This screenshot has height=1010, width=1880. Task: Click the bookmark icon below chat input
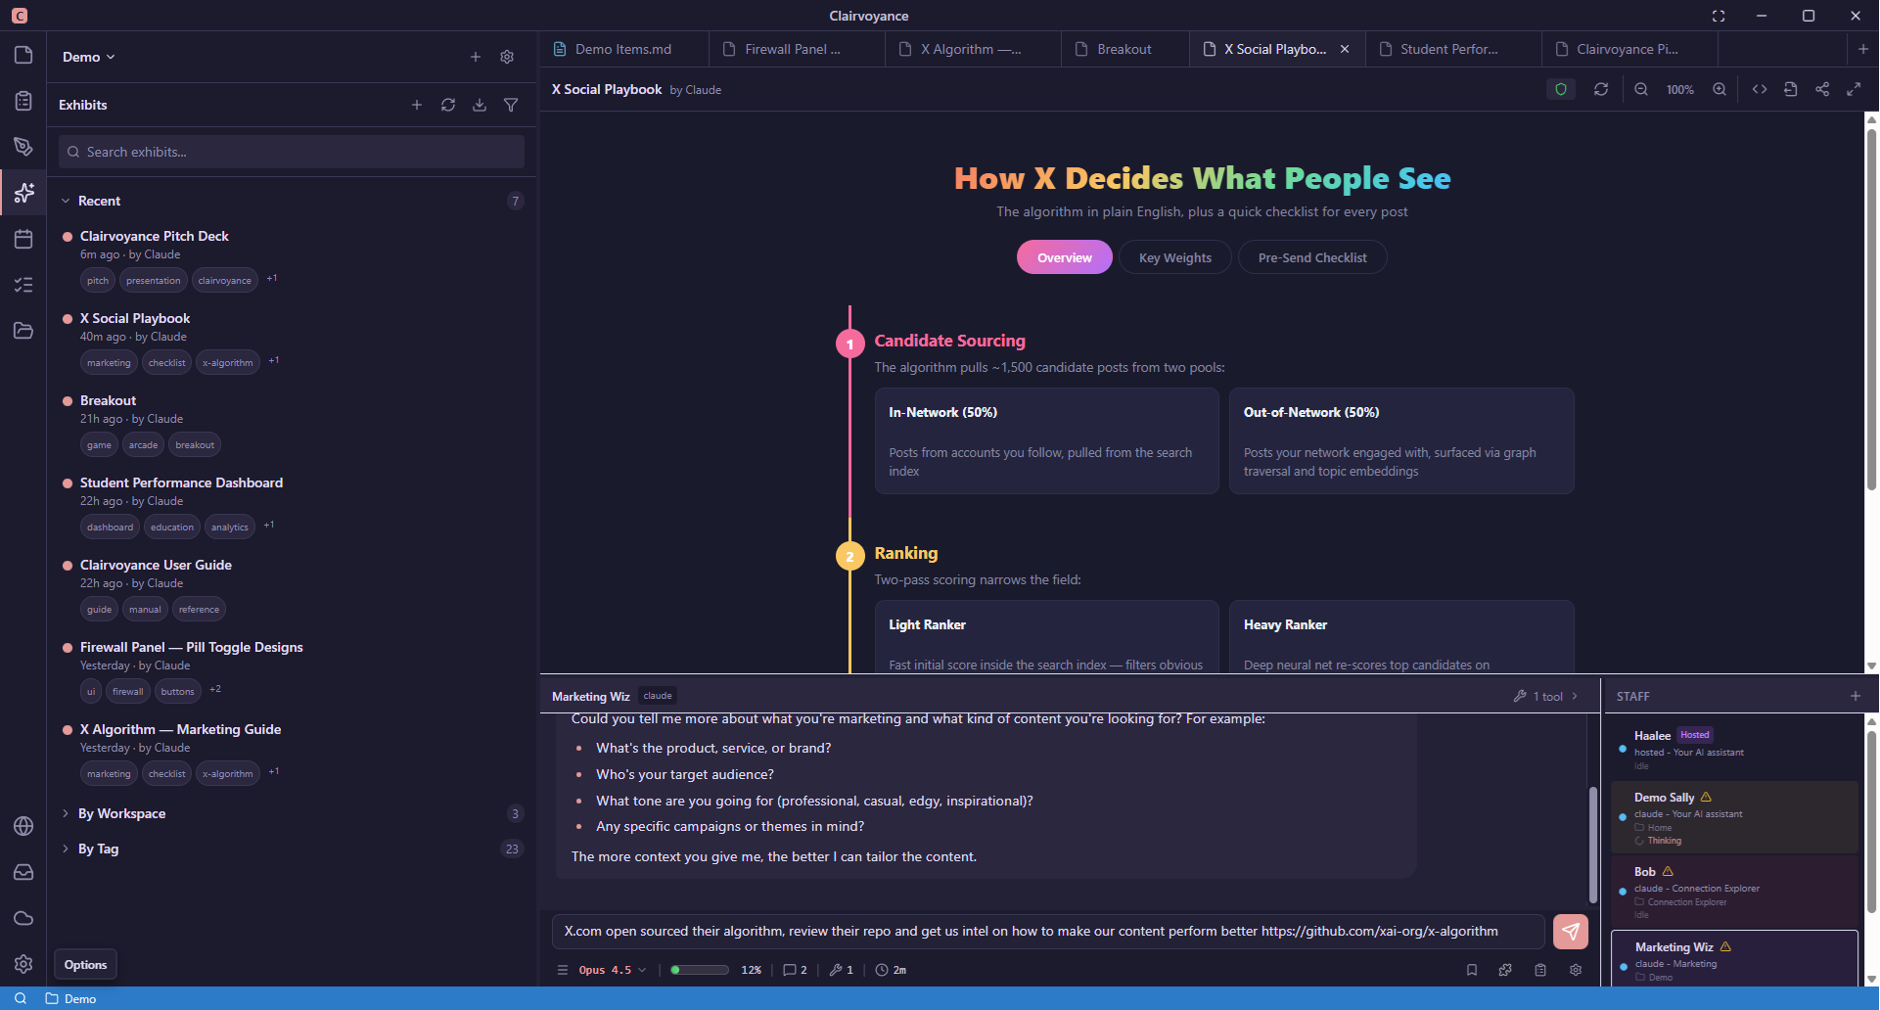(x=1472, y=970)
